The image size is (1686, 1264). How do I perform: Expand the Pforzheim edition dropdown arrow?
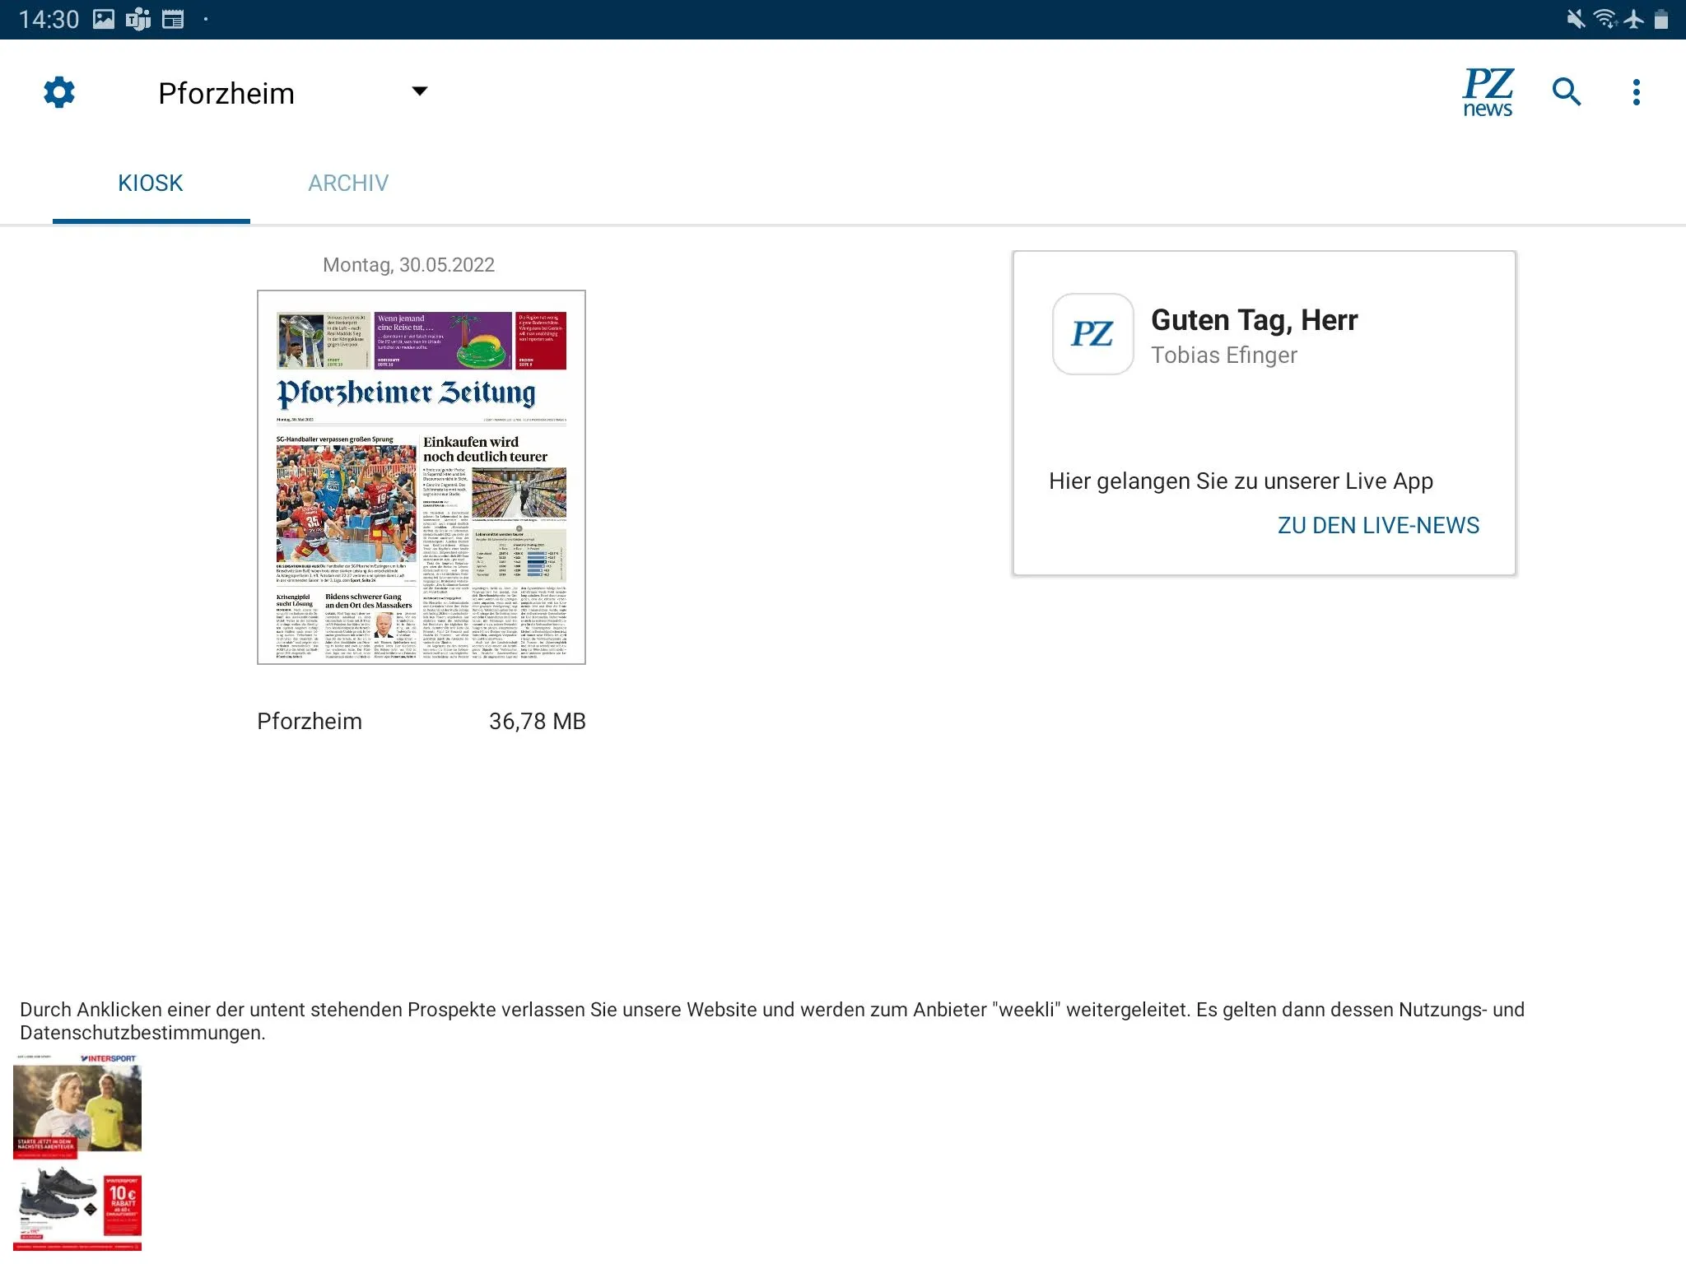420,91
